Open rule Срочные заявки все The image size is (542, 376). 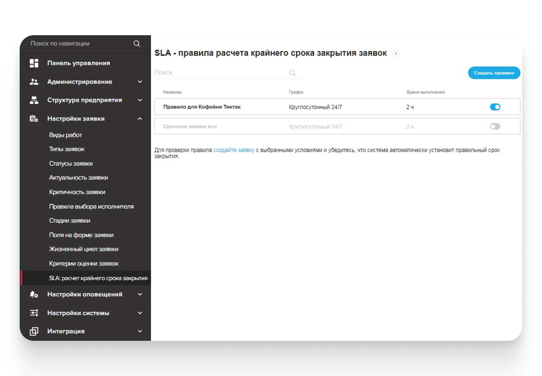tap(190, 126)
